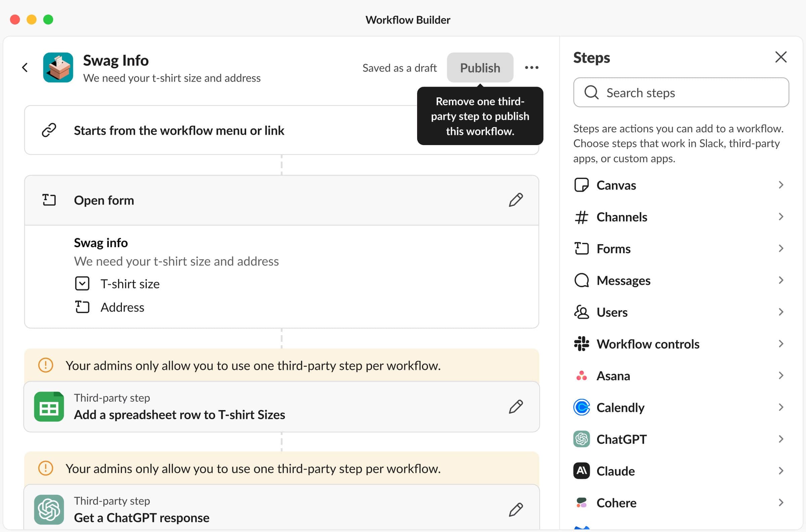The image size is (806, 532).
Task: Click the Users icon in Steps
Action: pyautogui.click(x=581, y=312)
